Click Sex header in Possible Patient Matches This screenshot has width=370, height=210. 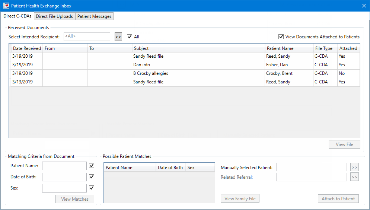pyautogui.click(x=197, y=168)
